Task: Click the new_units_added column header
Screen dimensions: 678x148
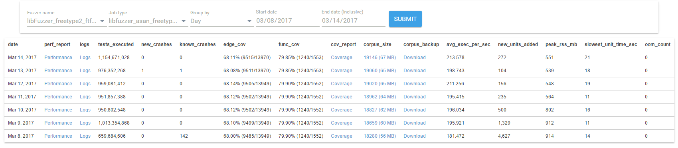Action: pyautogui.click(x=518, y=44)
